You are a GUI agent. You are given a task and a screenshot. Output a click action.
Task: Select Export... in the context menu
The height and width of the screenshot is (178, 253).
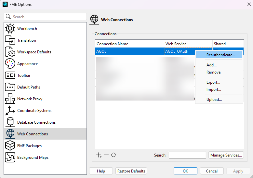point(219,82)
